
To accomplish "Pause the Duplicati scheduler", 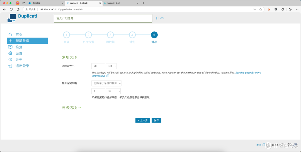I will point(157,18).
